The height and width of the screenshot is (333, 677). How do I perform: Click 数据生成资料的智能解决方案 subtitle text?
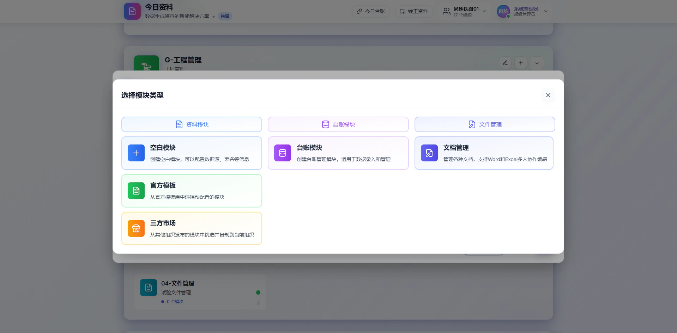pos(177,16)
